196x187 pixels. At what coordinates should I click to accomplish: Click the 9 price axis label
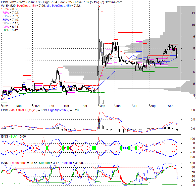[194, 37]
